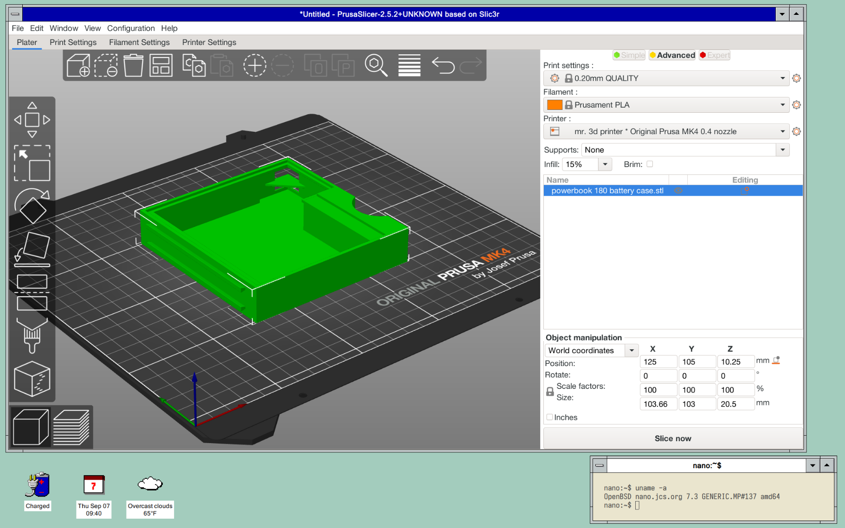
Task: Switch to the Plater tab
Action: click(27, 42)
